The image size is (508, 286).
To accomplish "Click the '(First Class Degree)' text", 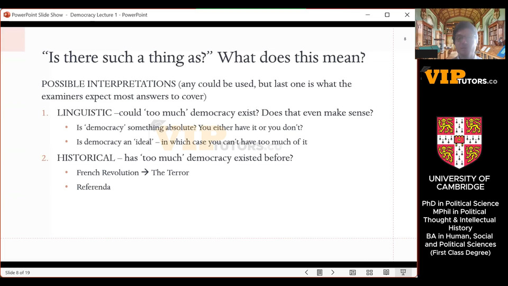I will [x=460, y=253].
